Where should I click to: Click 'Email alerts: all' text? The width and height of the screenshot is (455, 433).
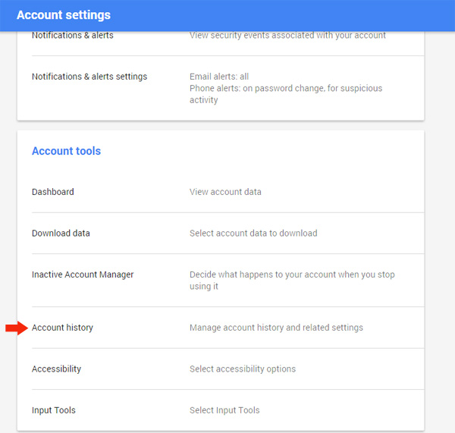coord(219,77)
